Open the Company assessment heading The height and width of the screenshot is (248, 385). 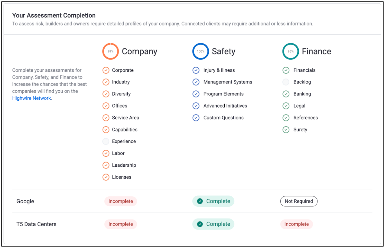pos(139,51)
